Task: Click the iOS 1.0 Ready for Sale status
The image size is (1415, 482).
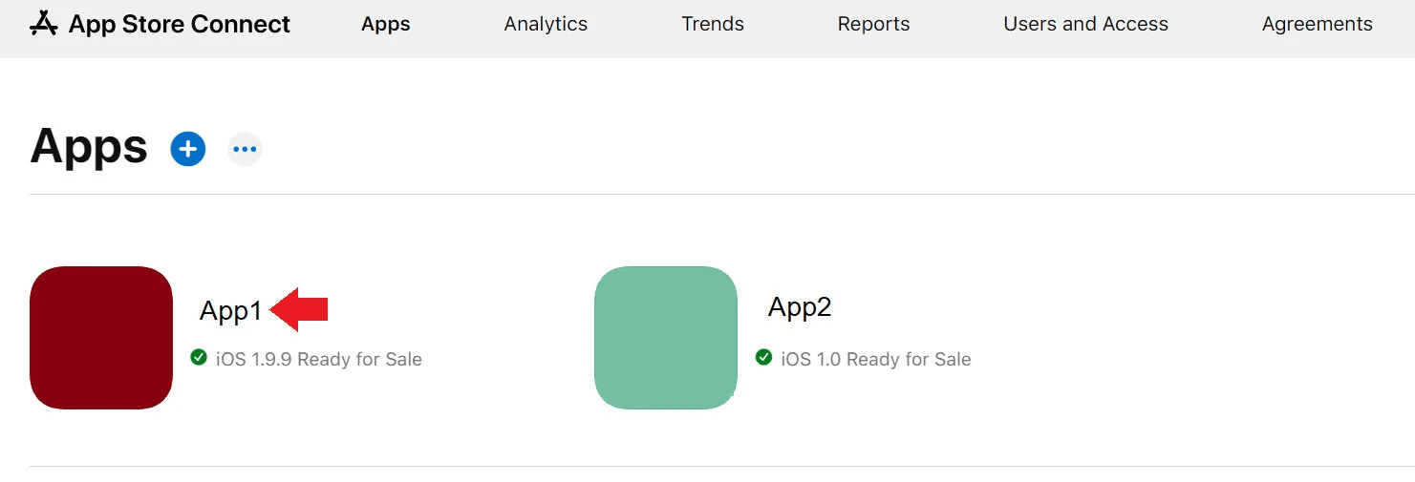Action: (x=875, y=360)
